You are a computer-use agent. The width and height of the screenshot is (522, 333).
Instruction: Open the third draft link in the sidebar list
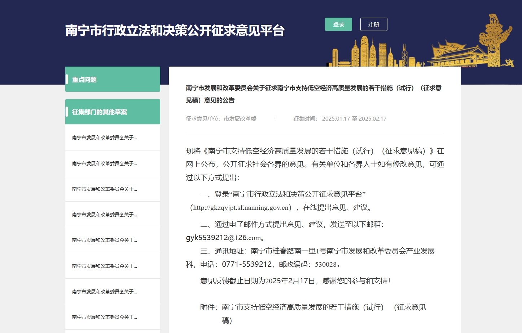[x=105, y=189]
